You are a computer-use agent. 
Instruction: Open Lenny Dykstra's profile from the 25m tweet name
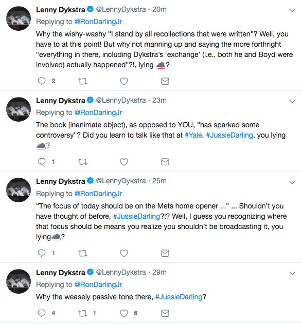(x=60, y=181)
